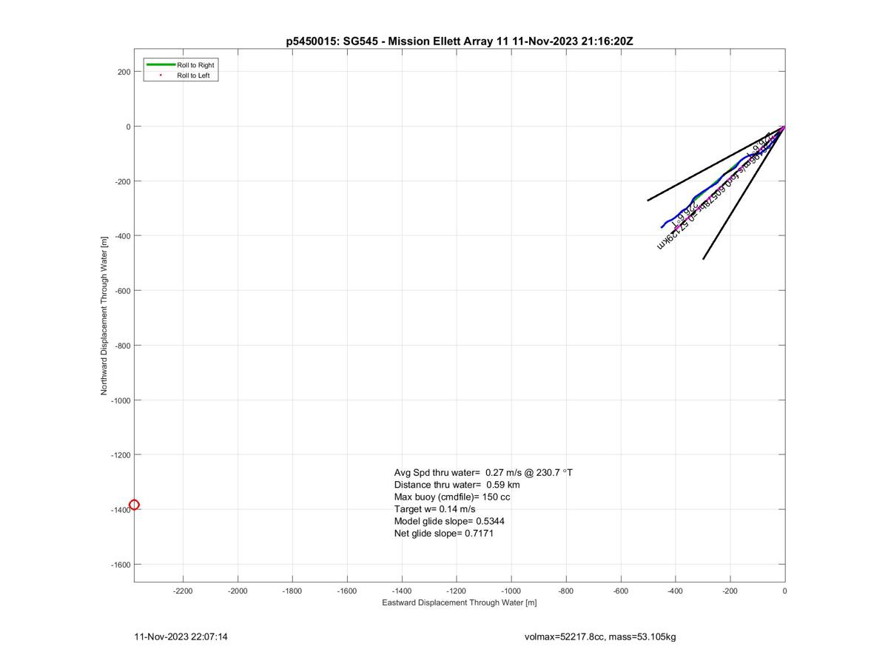Select the 'Roll to Left' legend entry
Screen dimensions: 888x655
[x=193, y=75]
